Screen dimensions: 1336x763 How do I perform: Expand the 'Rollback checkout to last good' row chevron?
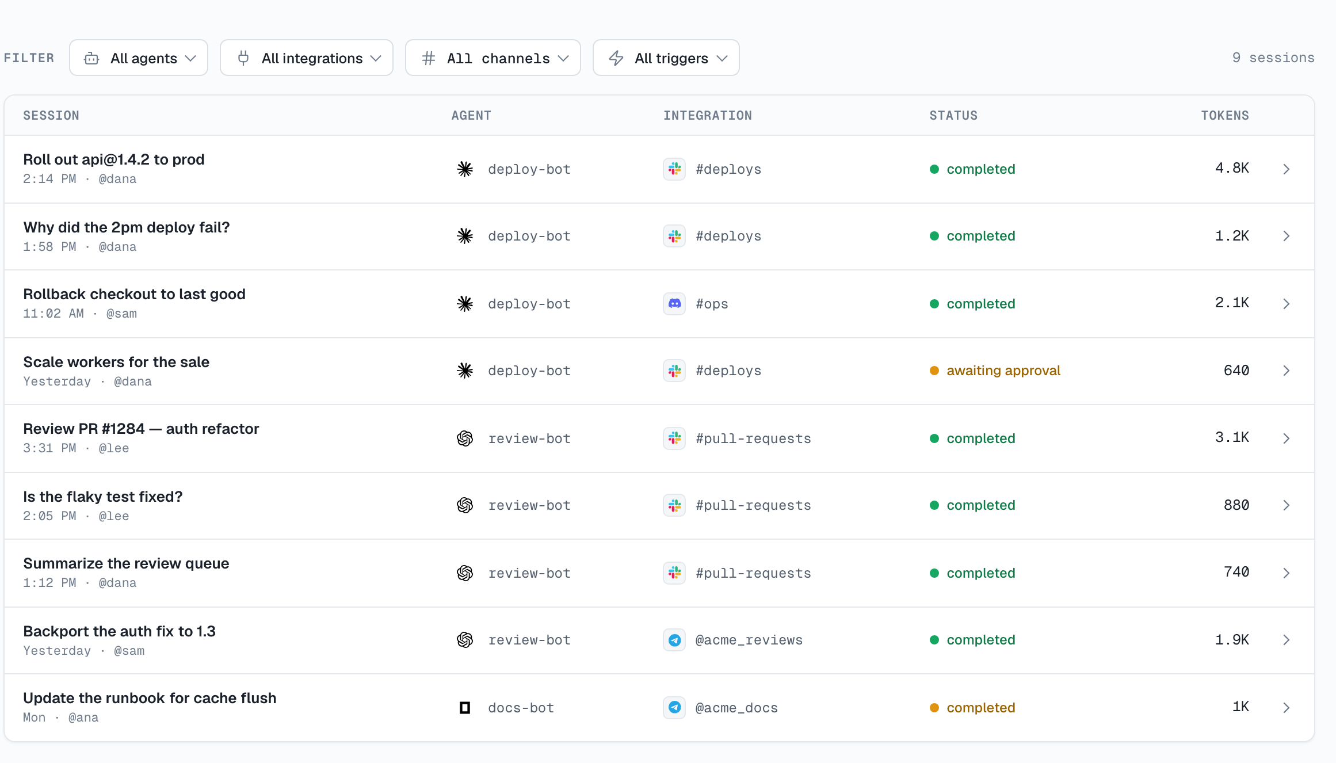click(1287, 304)
